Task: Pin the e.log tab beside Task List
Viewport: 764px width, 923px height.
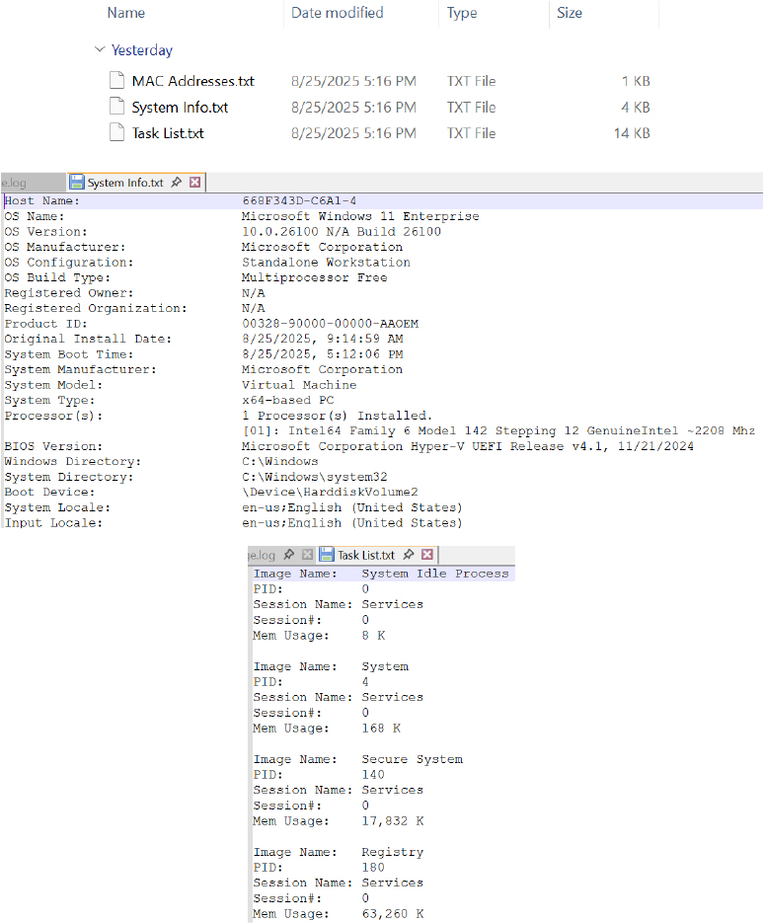Action: pyautogui.click(x=288, y=555)
